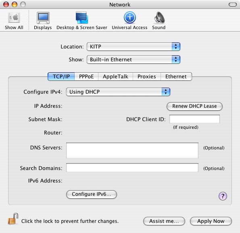
Task: Open the Displays preference icon
Action: point(43,21)
